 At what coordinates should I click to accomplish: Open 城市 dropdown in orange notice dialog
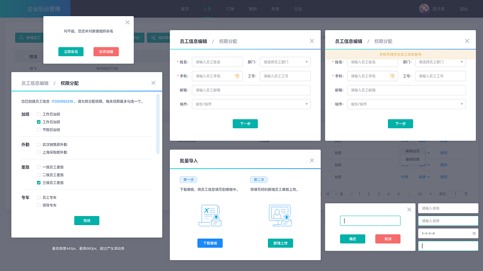pyautogui.click(x=406, y=104)
